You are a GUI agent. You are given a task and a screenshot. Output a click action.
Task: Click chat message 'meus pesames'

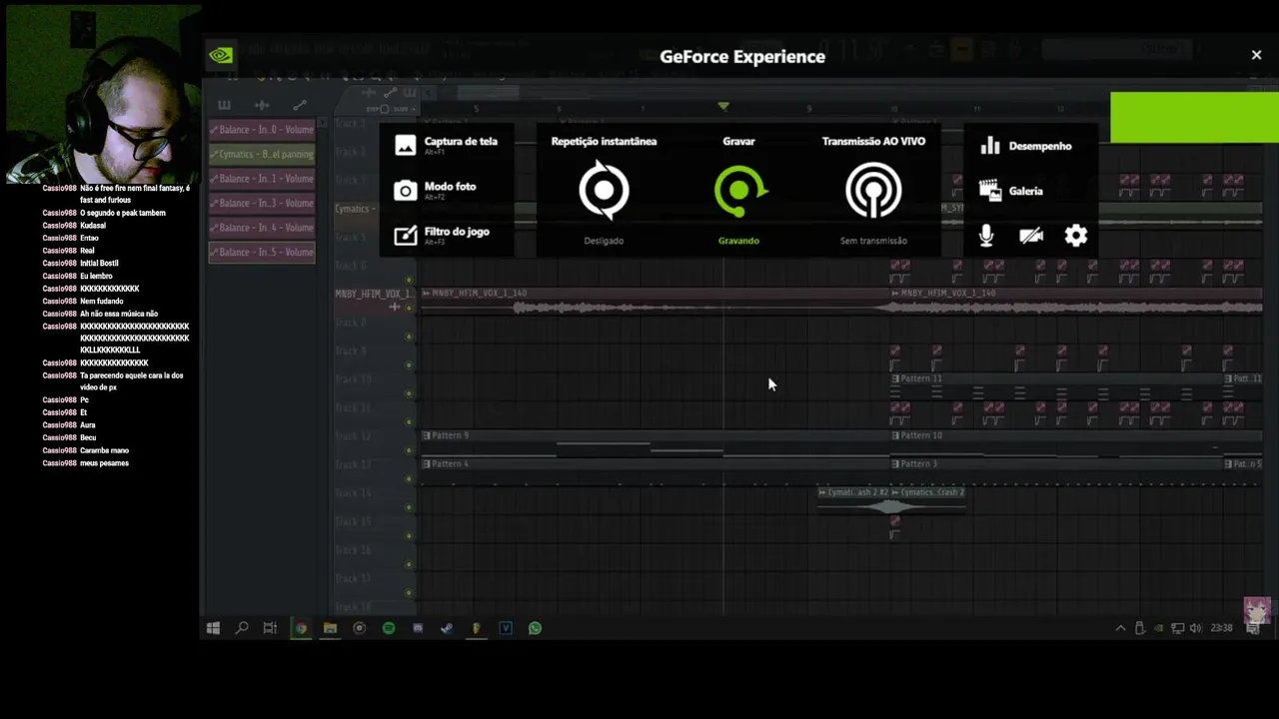click(104, 463)
